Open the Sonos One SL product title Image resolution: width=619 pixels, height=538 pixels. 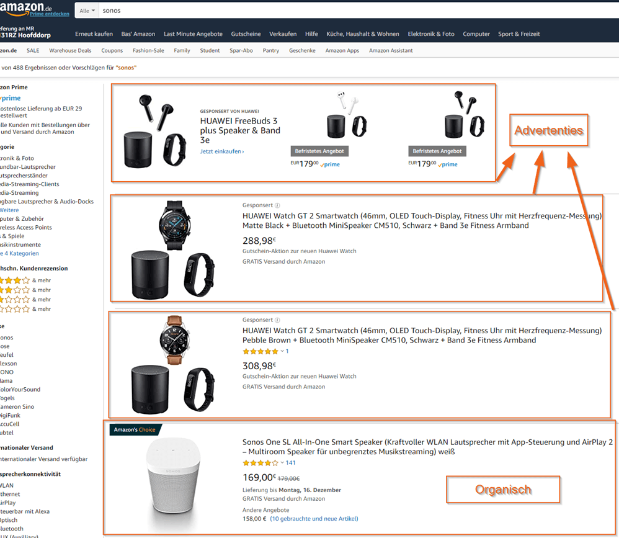pos(427,447)
